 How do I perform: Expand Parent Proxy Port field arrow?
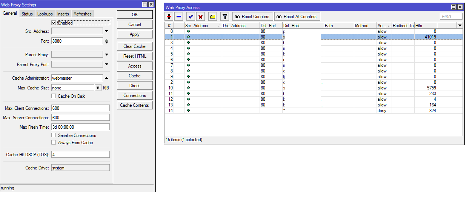pyautogui.click(x=106, y=65)
